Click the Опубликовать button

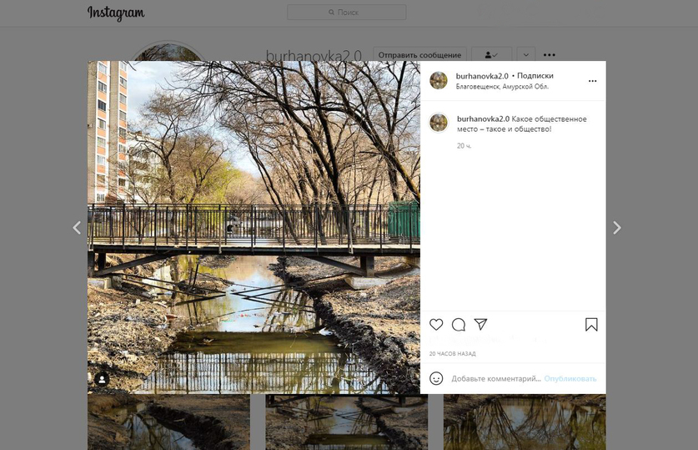570,378
